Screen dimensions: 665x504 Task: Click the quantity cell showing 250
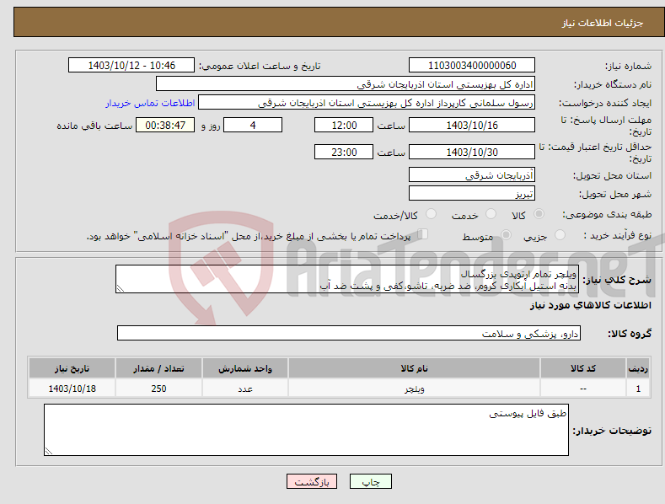click(158, 389)
